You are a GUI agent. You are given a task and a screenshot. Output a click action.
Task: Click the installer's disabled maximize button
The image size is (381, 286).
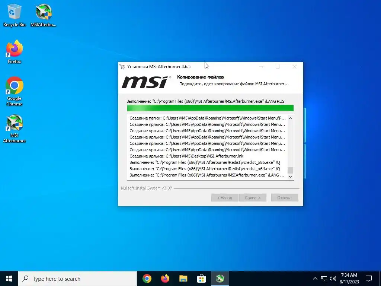click(x=278, y=67)
